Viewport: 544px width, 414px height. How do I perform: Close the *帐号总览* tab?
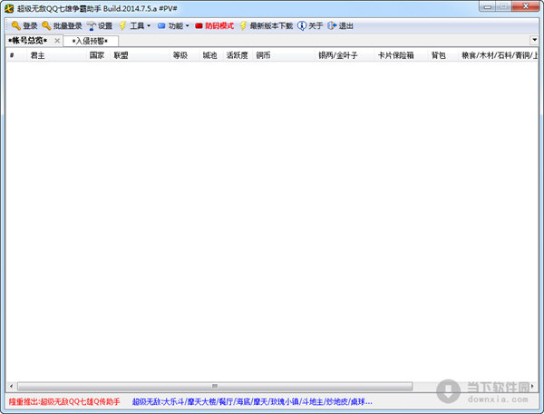(57, 41)
